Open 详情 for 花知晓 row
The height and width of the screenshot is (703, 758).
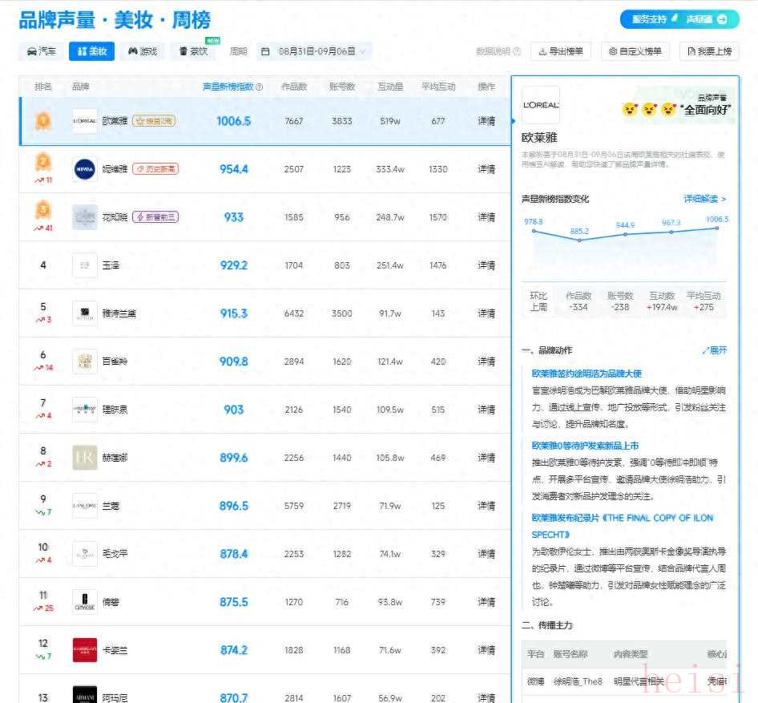pyautogui.click(x=486, y=217)
